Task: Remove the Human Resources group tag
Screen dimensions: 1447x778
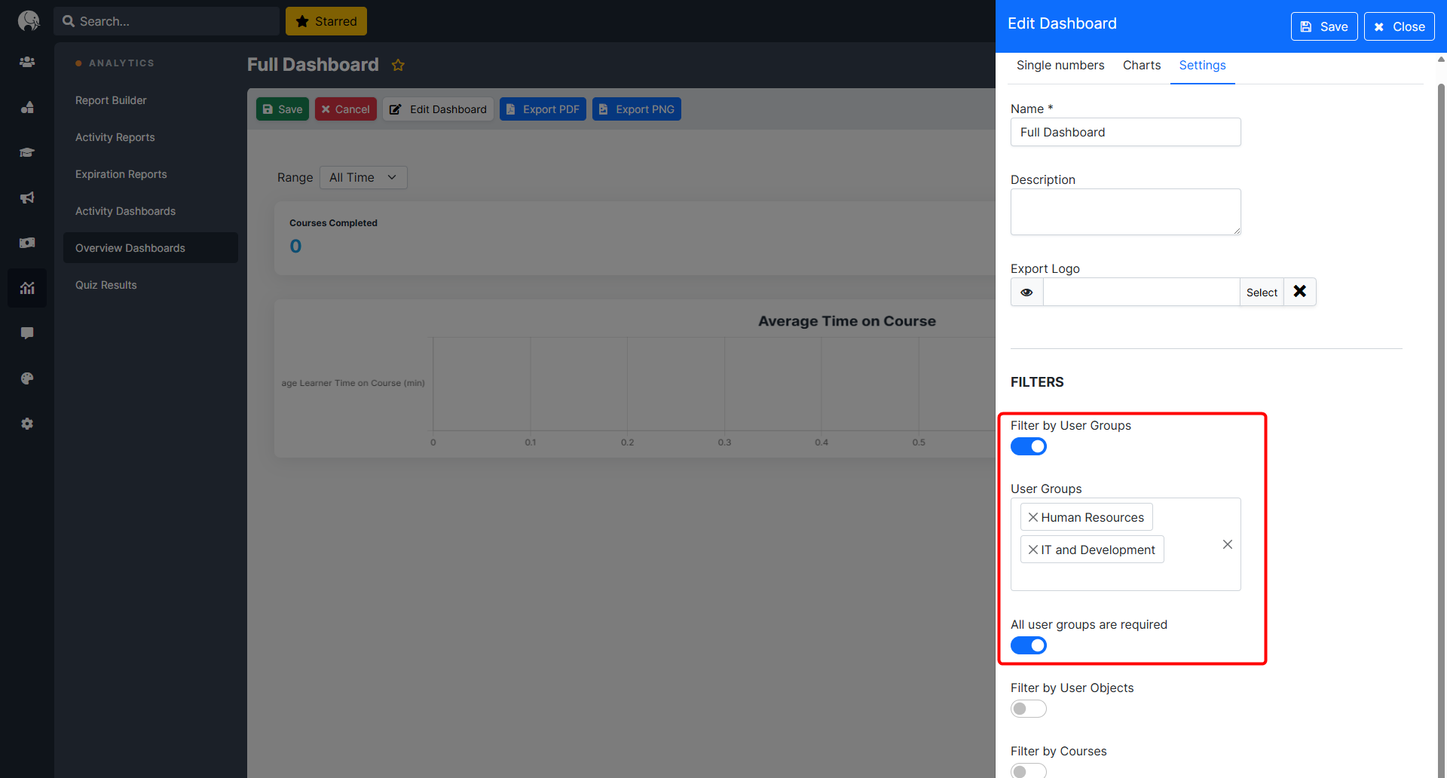Action: click(x=1032, y=517)
